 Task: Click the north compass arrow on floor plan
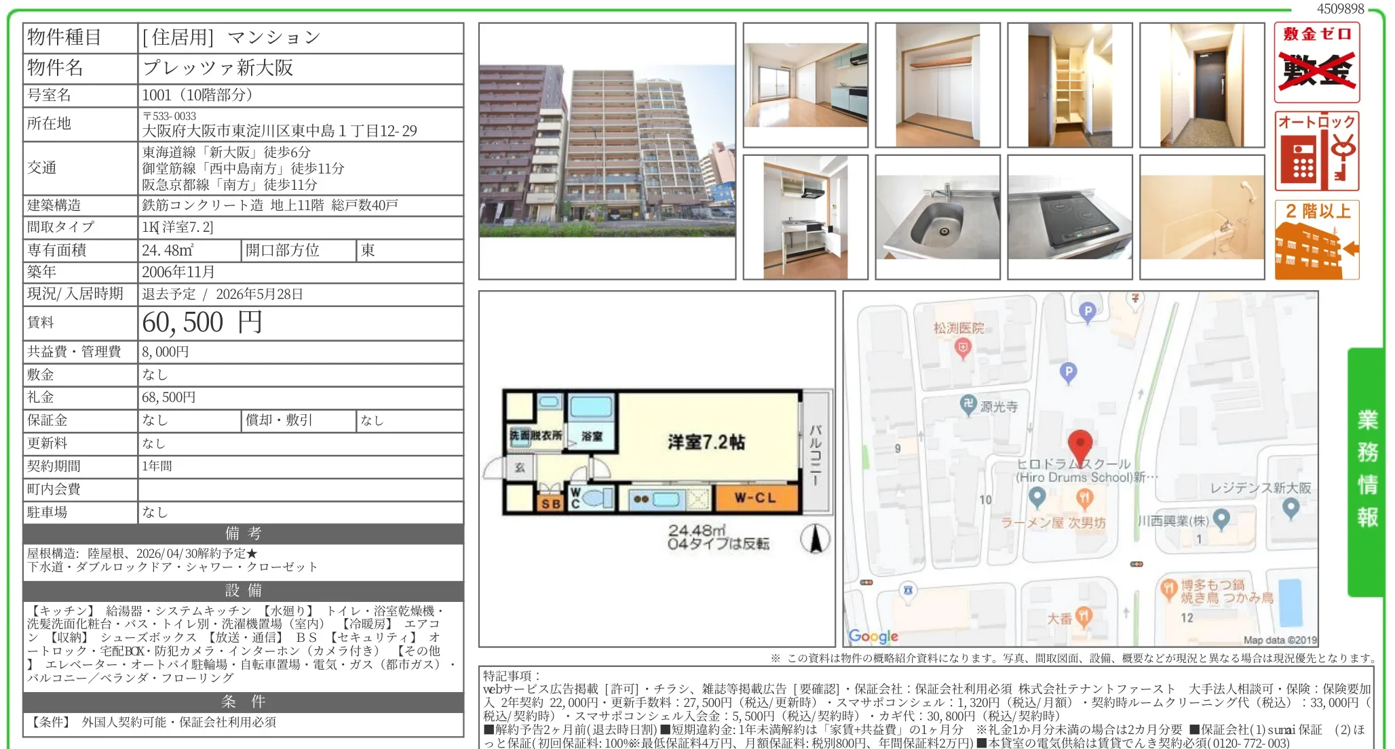(815, 540)
